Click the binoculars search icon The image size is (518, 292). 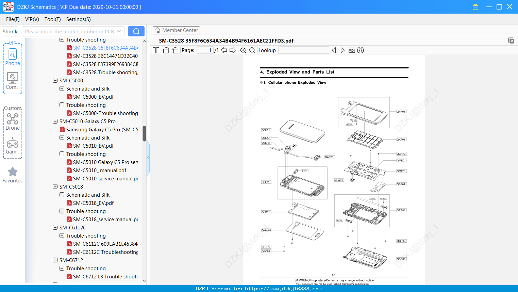361,50
